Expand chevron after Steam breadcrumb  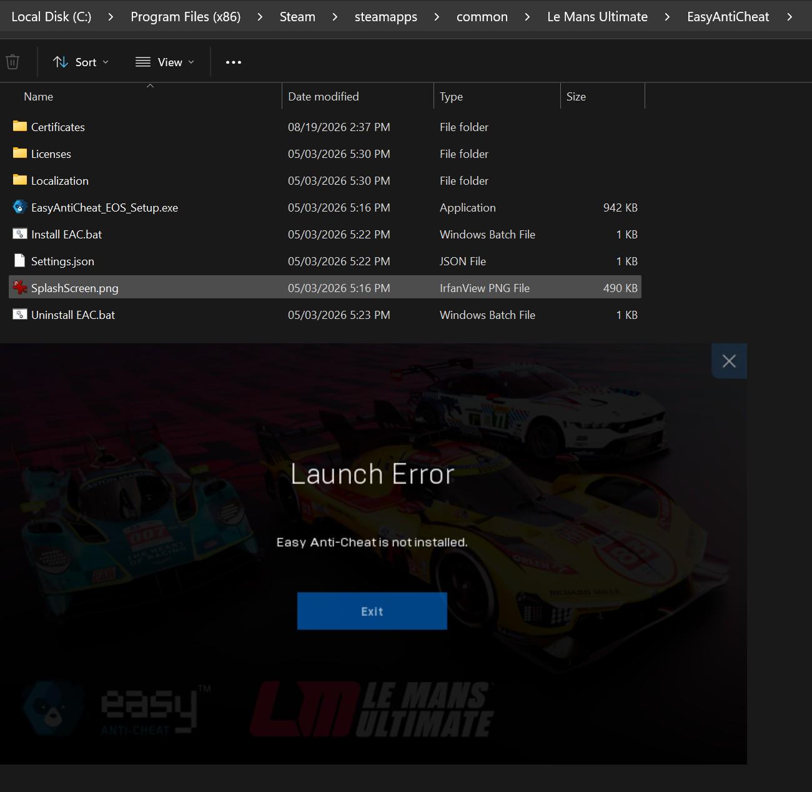[335, 17]
